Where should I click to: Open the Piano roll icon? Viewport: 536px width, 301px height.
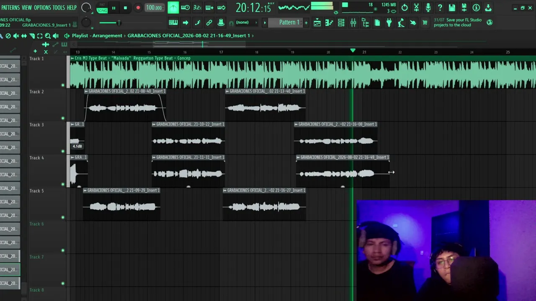329,23
